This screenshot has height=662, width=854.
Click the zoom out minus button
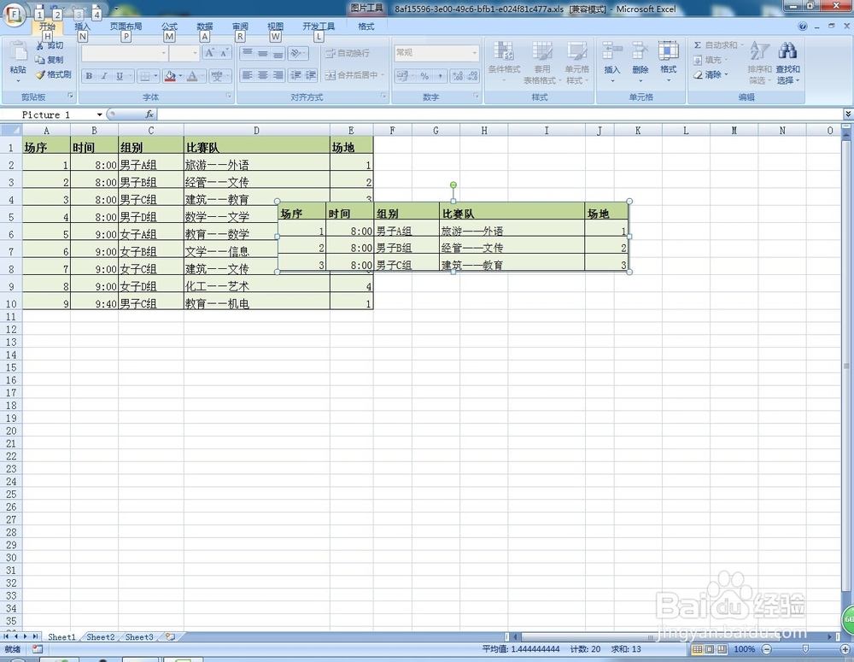pos(767,649)
